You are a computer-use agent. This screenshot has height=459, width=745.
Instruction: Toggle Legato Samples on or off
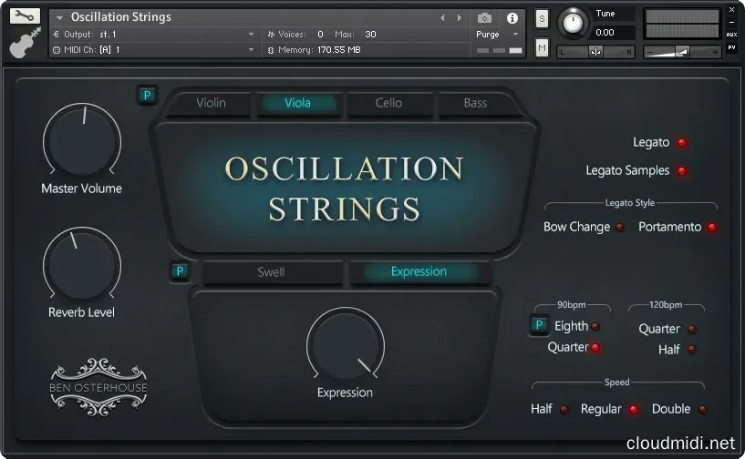coord(681,171)
